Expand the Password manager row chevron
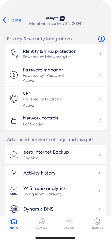The height and width of the screenshot is (241, 111). tap(101, 75)
